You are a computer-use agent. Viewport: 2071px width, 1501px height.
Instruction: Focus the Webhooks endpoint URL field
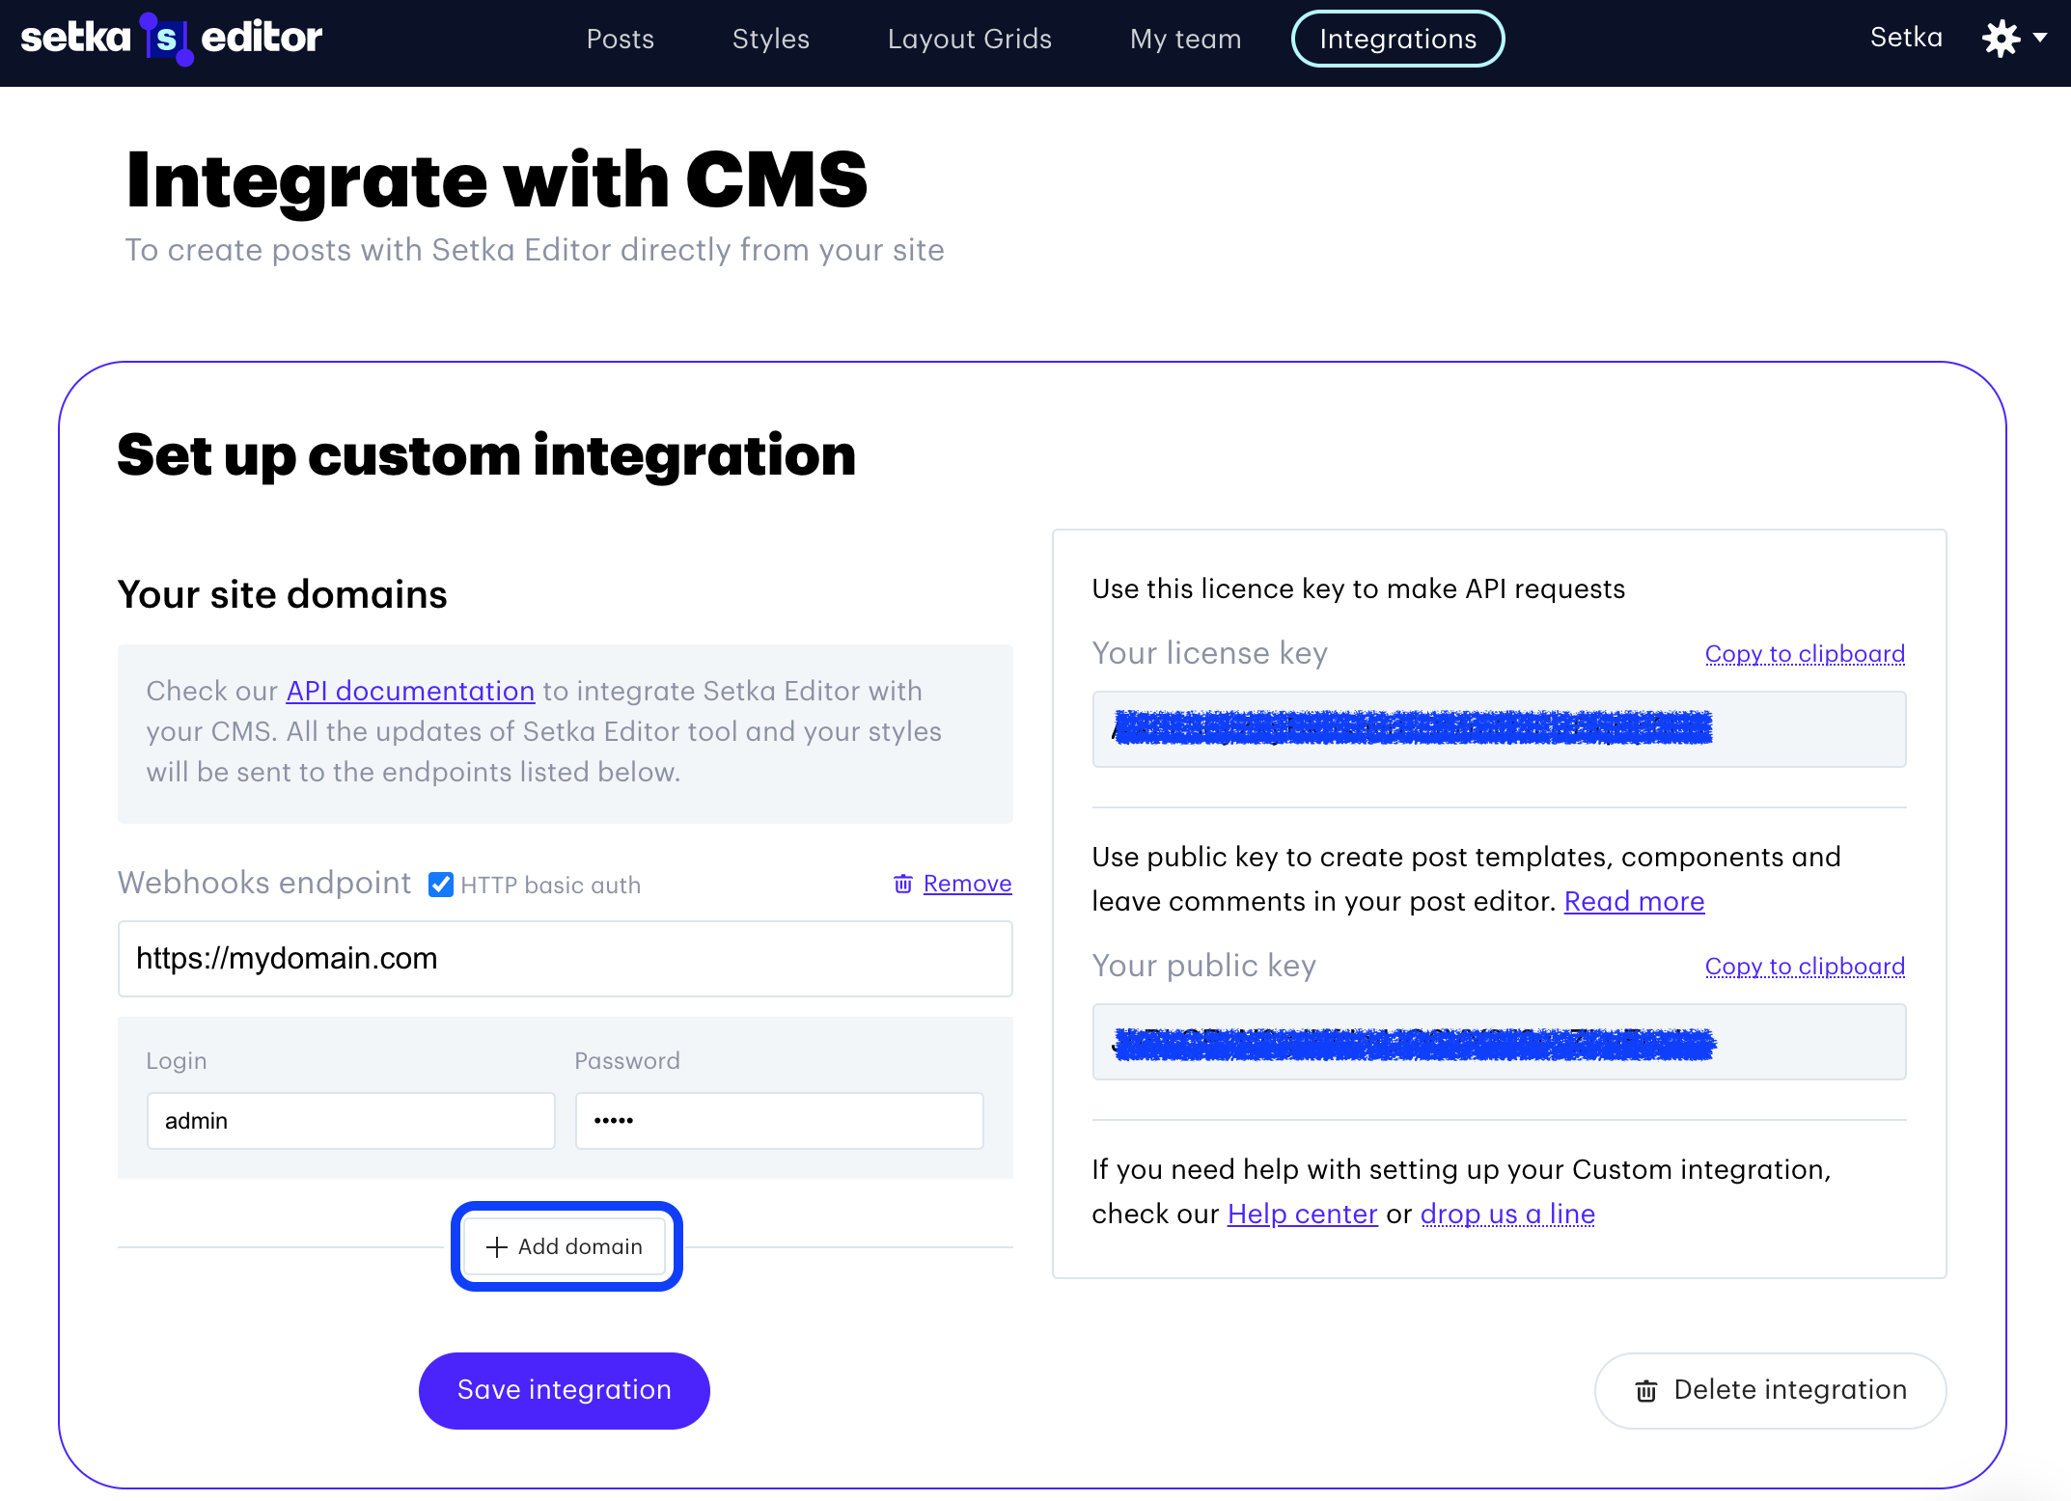[x=565, y=959]
